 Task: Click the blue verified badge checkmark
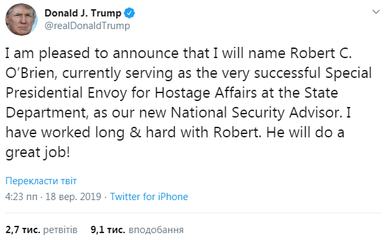tap(129, 13)
